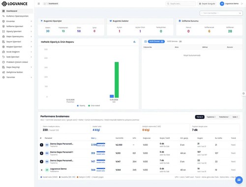
Task: Expand the Sıcak Dağıtım submenu chevron
Action: click(x=31, y=52)
